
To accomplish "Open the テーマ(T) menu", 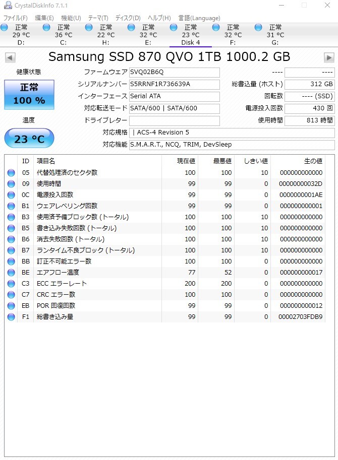I will pyautogui.click(x=98, y=18).
